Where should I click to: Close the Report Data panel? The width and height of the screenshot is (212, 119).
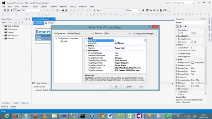[x=29, y=19]
